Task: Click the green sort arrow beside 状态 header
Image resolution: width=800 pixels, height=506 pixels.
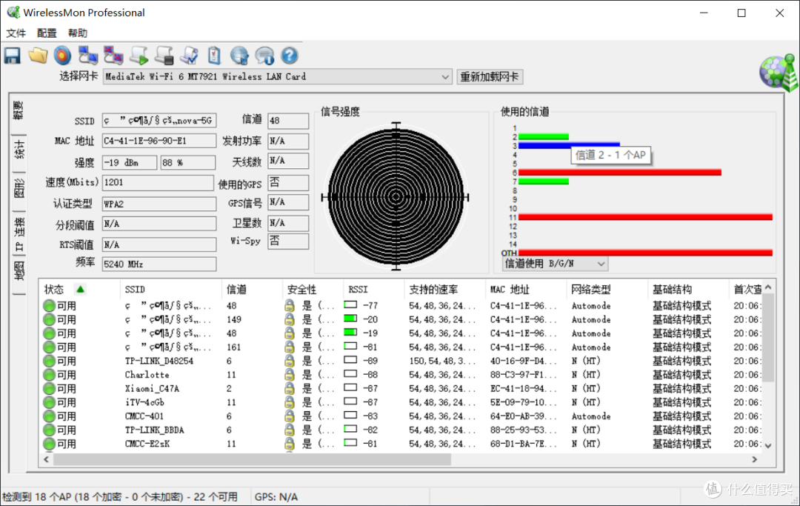Action: 80,290
